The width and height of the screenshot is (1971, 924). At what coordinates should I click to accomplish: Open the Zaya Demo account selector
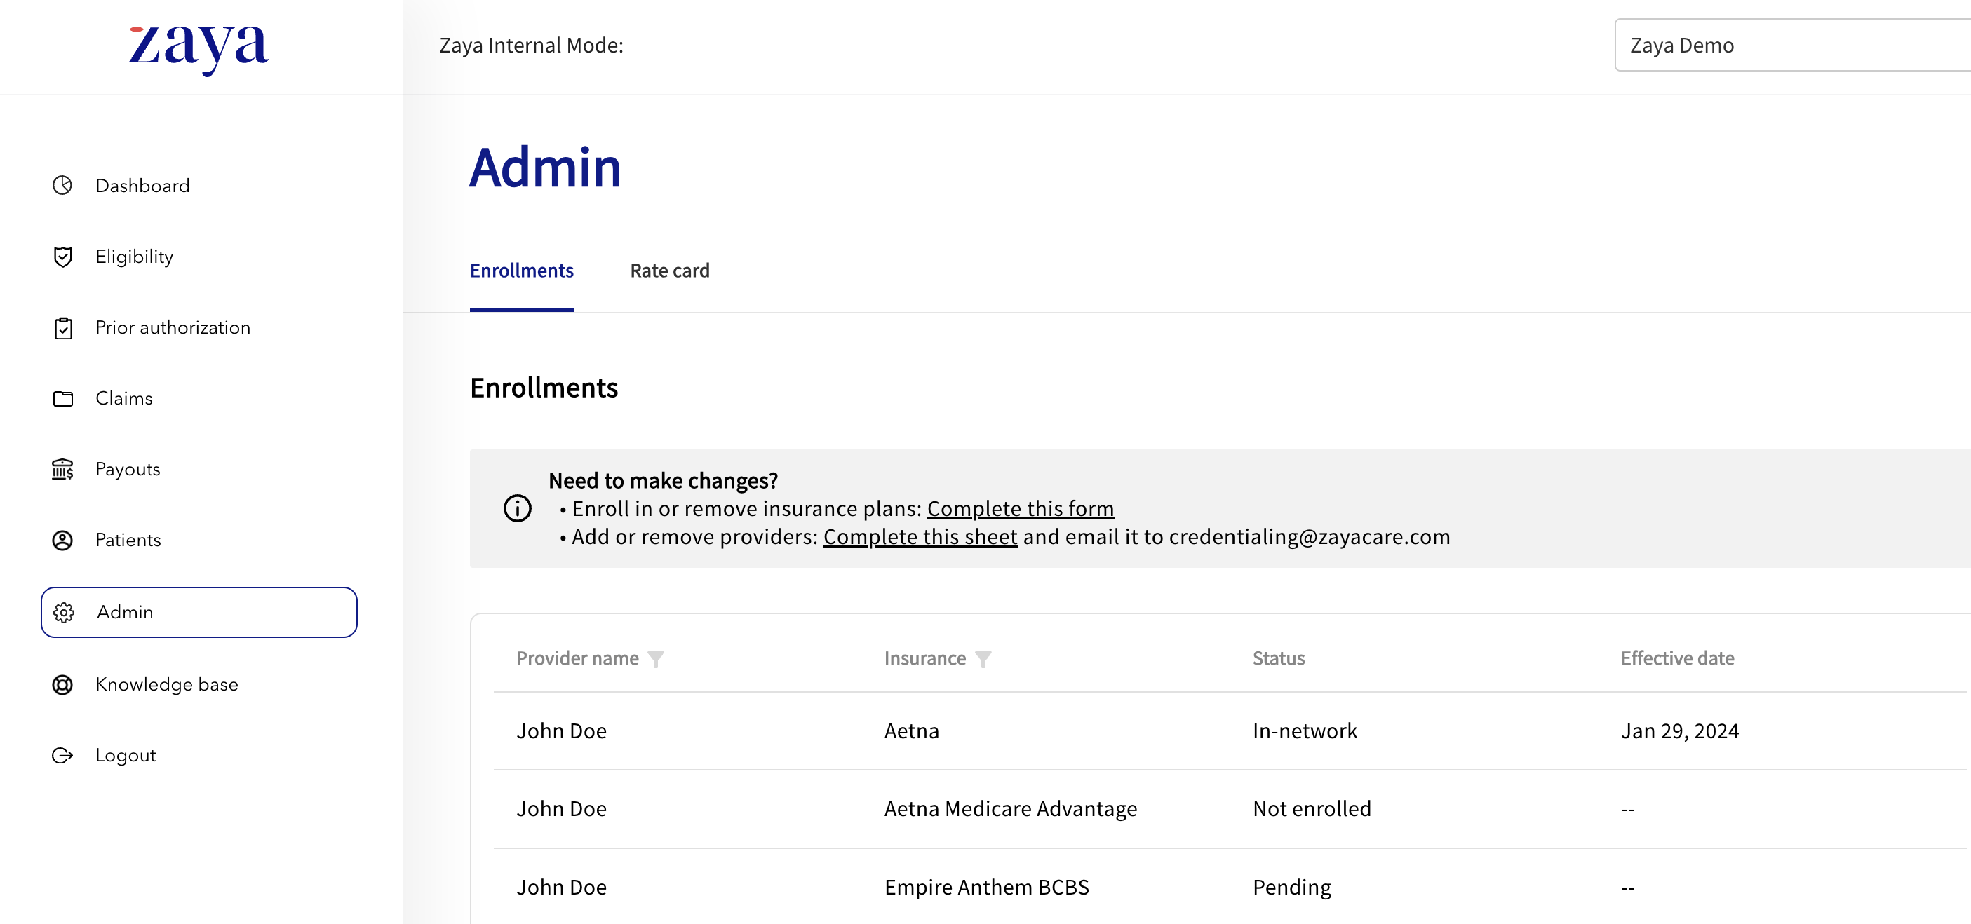pyautogui.click(x=1791, y=45)
